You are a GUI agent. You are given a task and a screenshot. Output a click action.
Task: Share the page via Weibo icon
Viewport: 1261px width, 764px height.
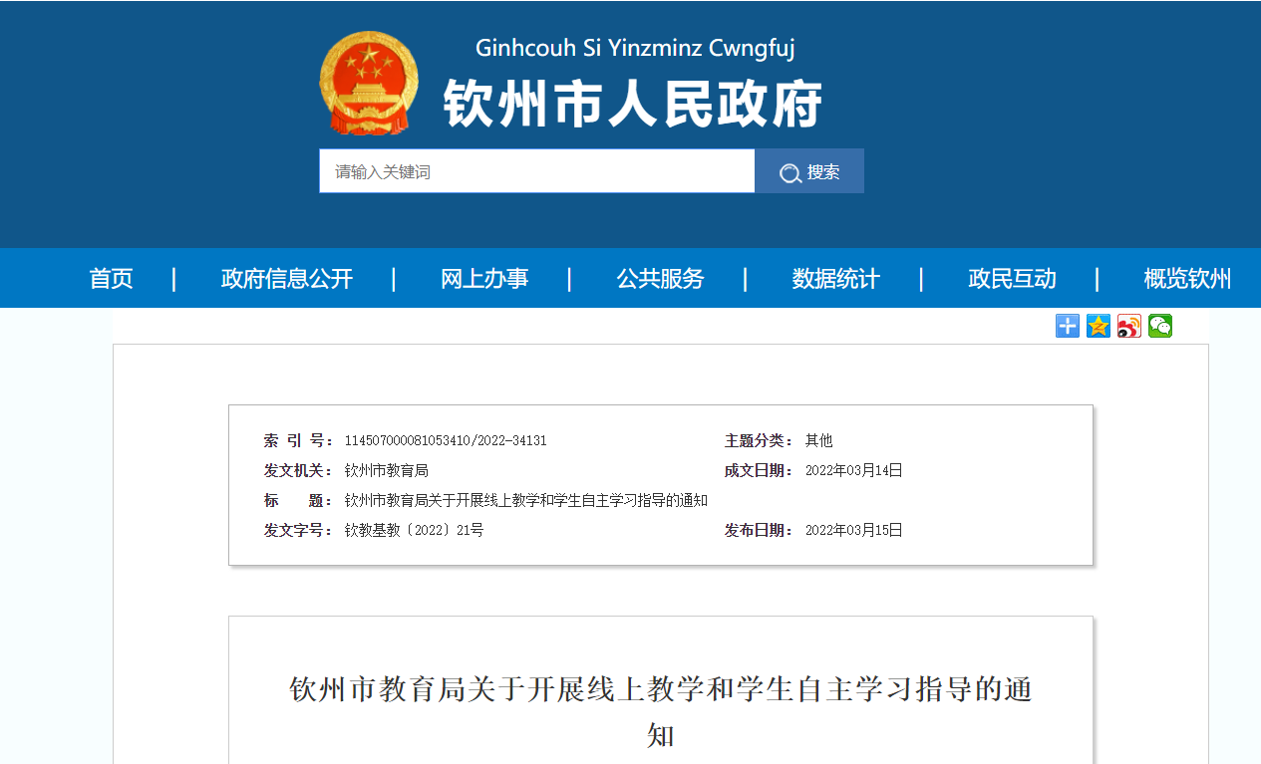pyautogui.click(x=1129, y=326)
